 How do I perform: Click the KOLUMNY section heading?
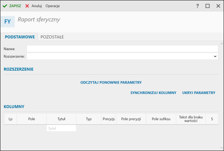[x=14, y=107]
